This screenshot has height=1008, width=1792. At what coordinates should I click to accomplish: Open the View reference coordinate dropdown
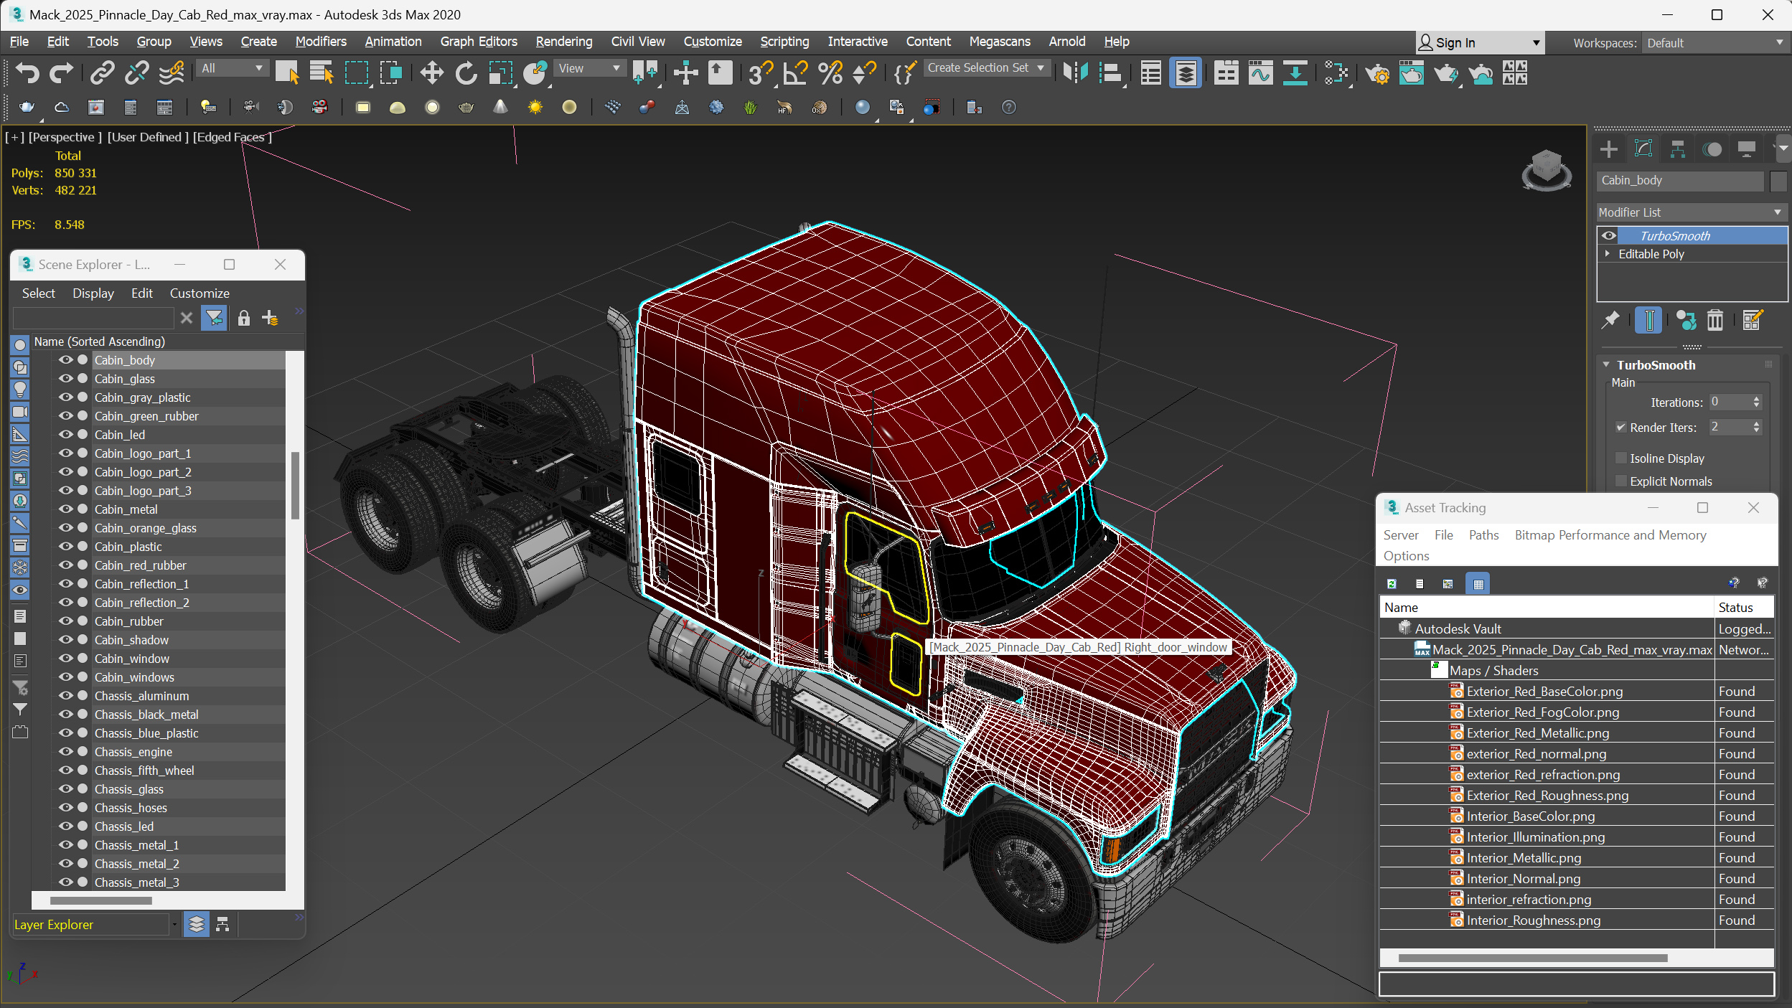pos(588,68)
